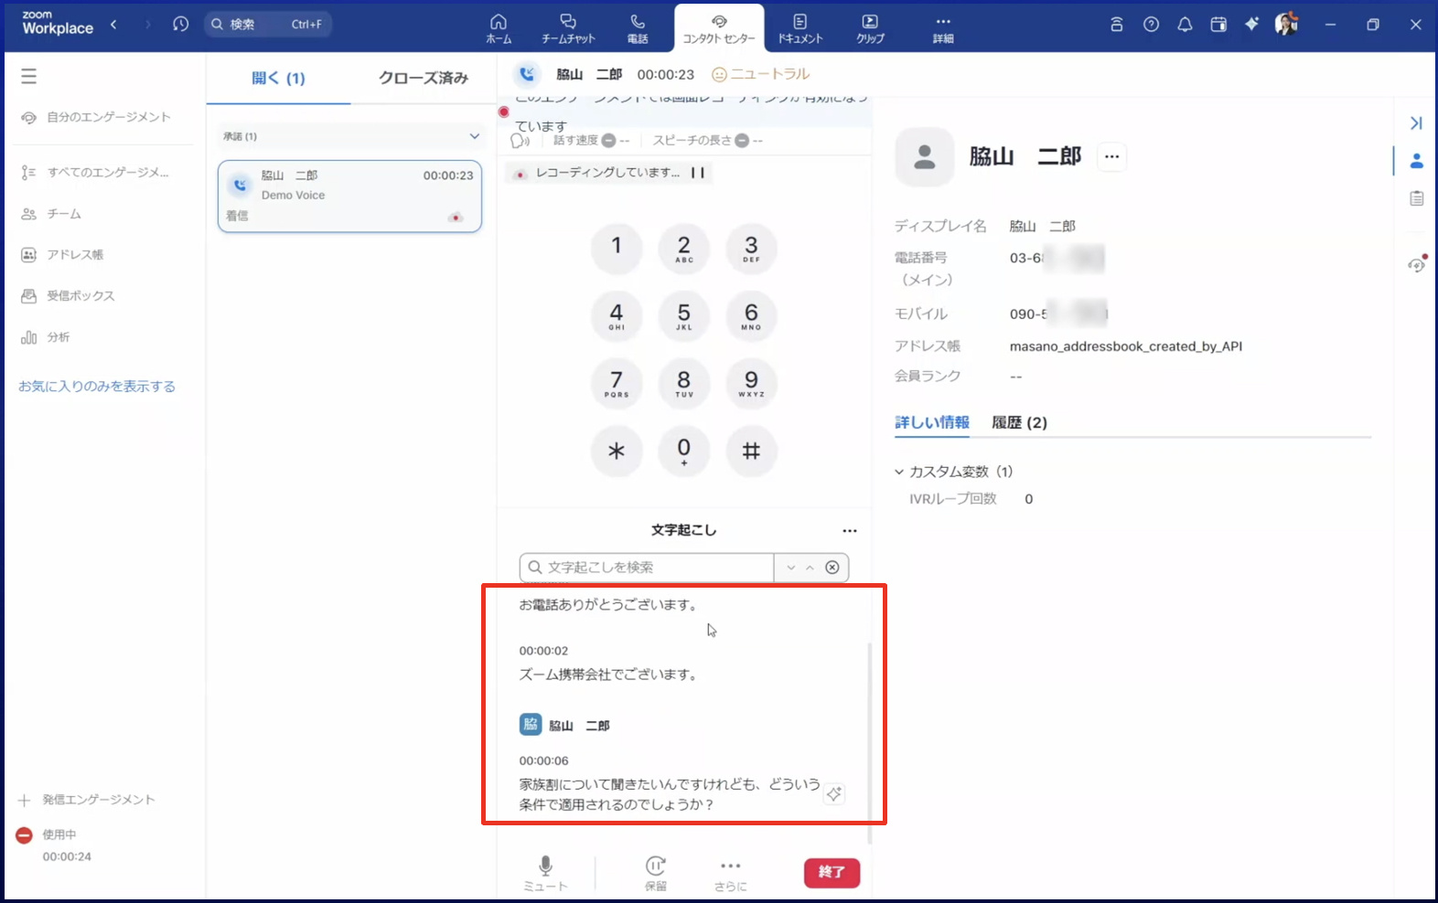The height and width of the screenshot is (903, 1438).
Task: Click address book value masano_addressbook_created_by_API
Action: click(x=1126, y=346)
